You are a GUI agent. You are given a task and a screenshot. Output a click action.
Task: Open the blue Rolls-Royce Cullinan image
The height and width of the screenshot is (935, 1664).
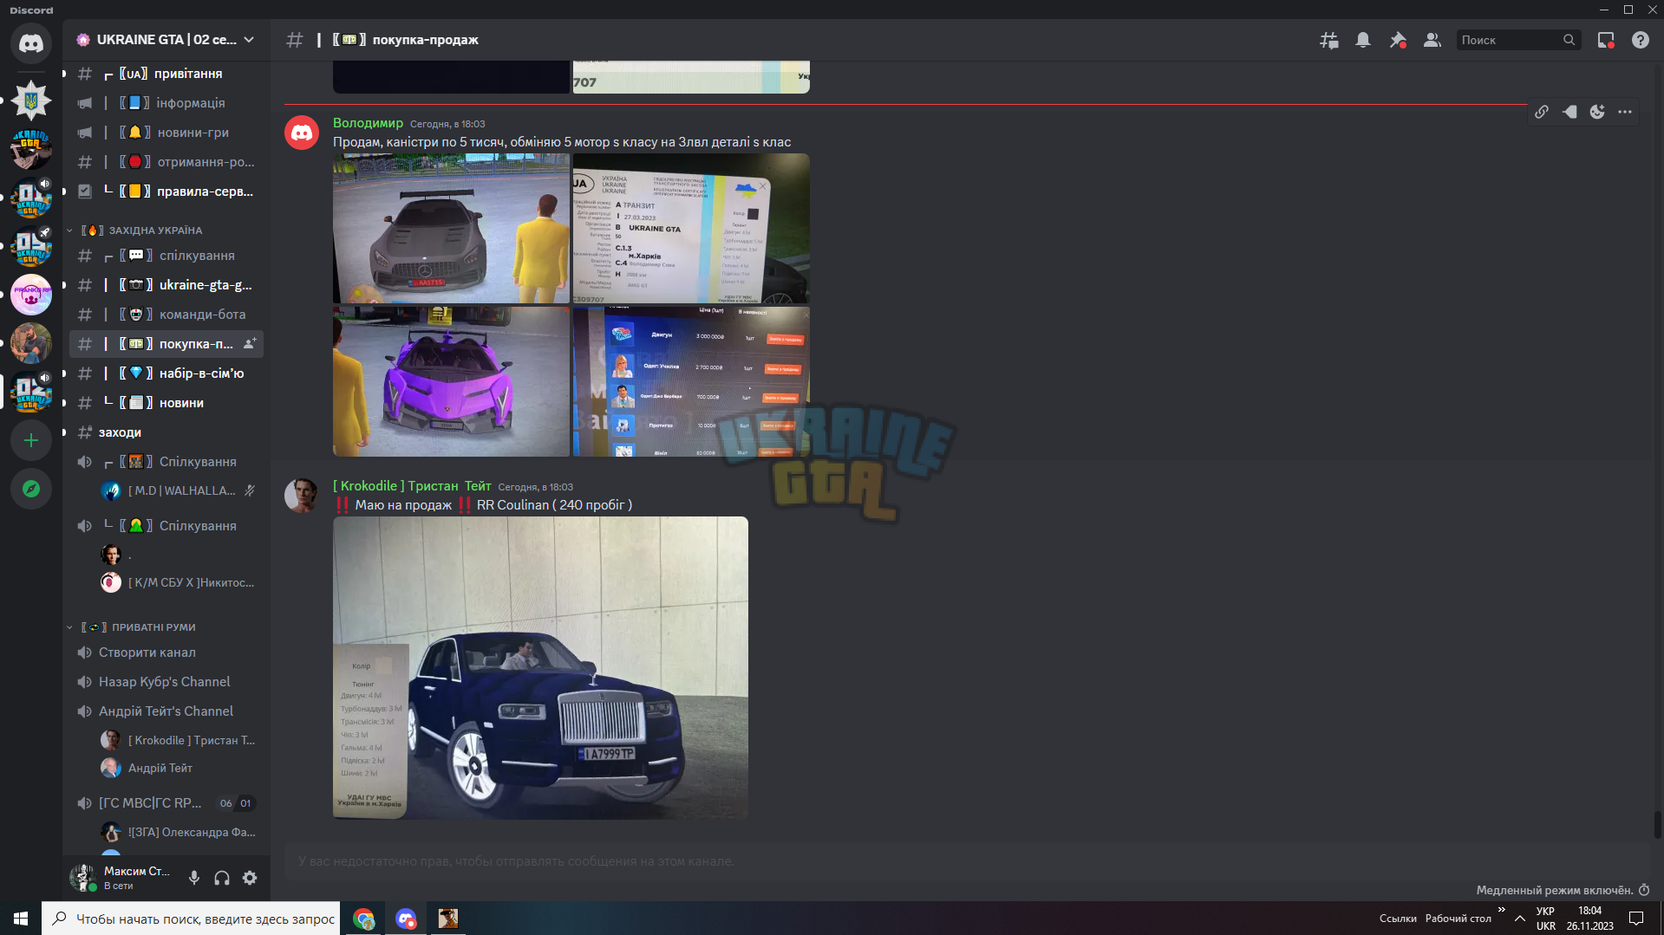(540, 668)
